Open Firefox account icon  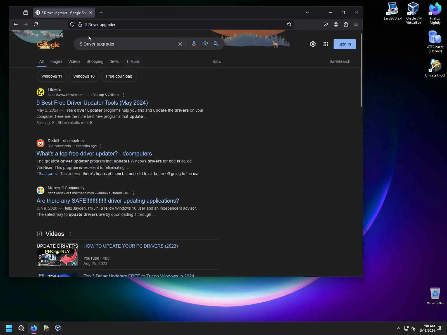tap(336, 25)
